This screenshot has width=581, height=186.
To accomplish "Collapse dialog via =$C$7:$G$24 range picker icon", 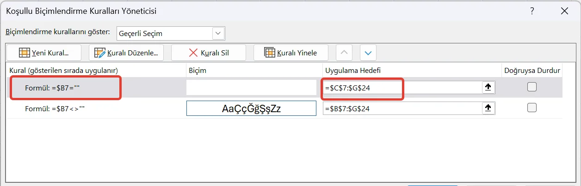I will tap(488, 88).
